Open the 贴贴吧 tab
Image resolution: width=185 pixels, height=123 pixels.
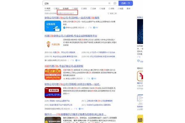coord(66,9)
